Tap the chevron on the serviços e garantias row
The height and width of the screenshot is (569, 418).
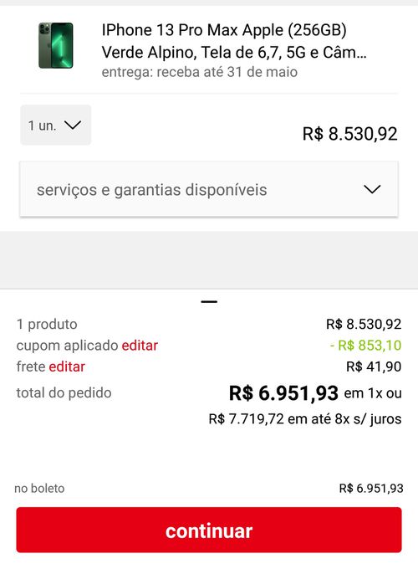point(372,189)
